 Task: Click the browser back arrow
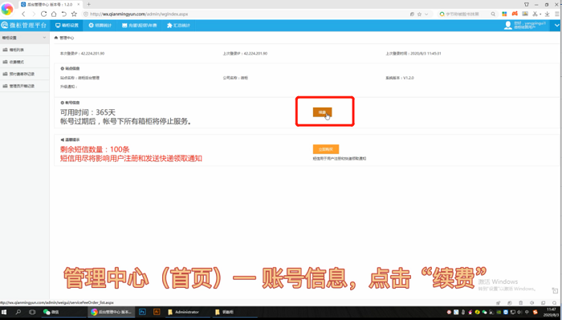pos(23,14)
